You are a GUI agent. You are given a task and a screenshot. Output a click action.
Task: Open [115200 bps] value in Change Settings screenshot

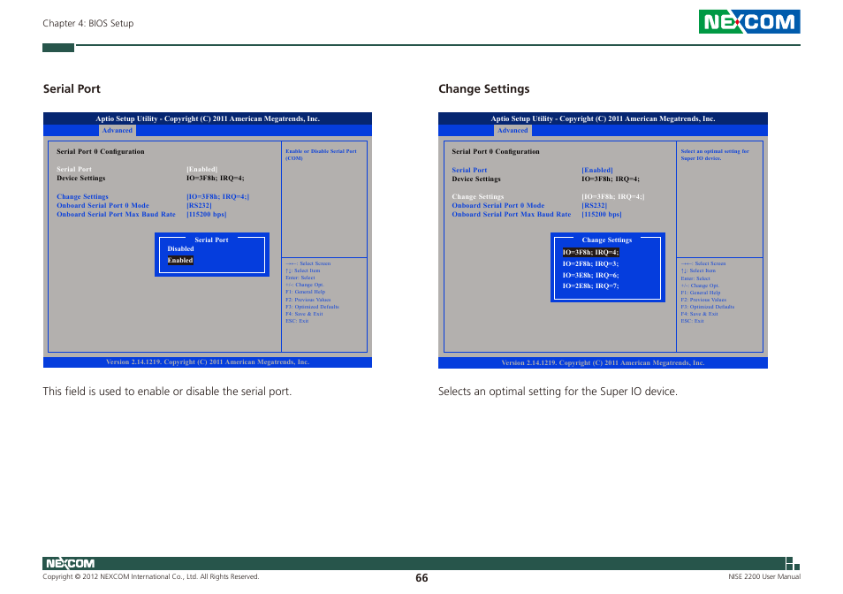602,214
